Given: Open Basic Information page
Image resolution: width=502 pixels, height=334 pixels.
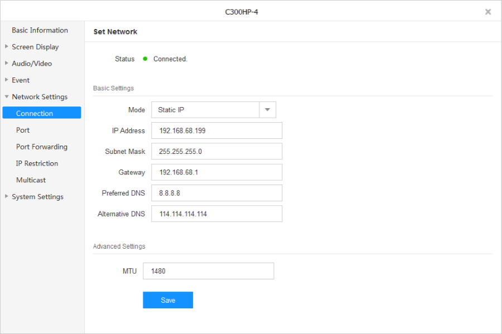Looking at the screenshot, I should tap(40, 30).
